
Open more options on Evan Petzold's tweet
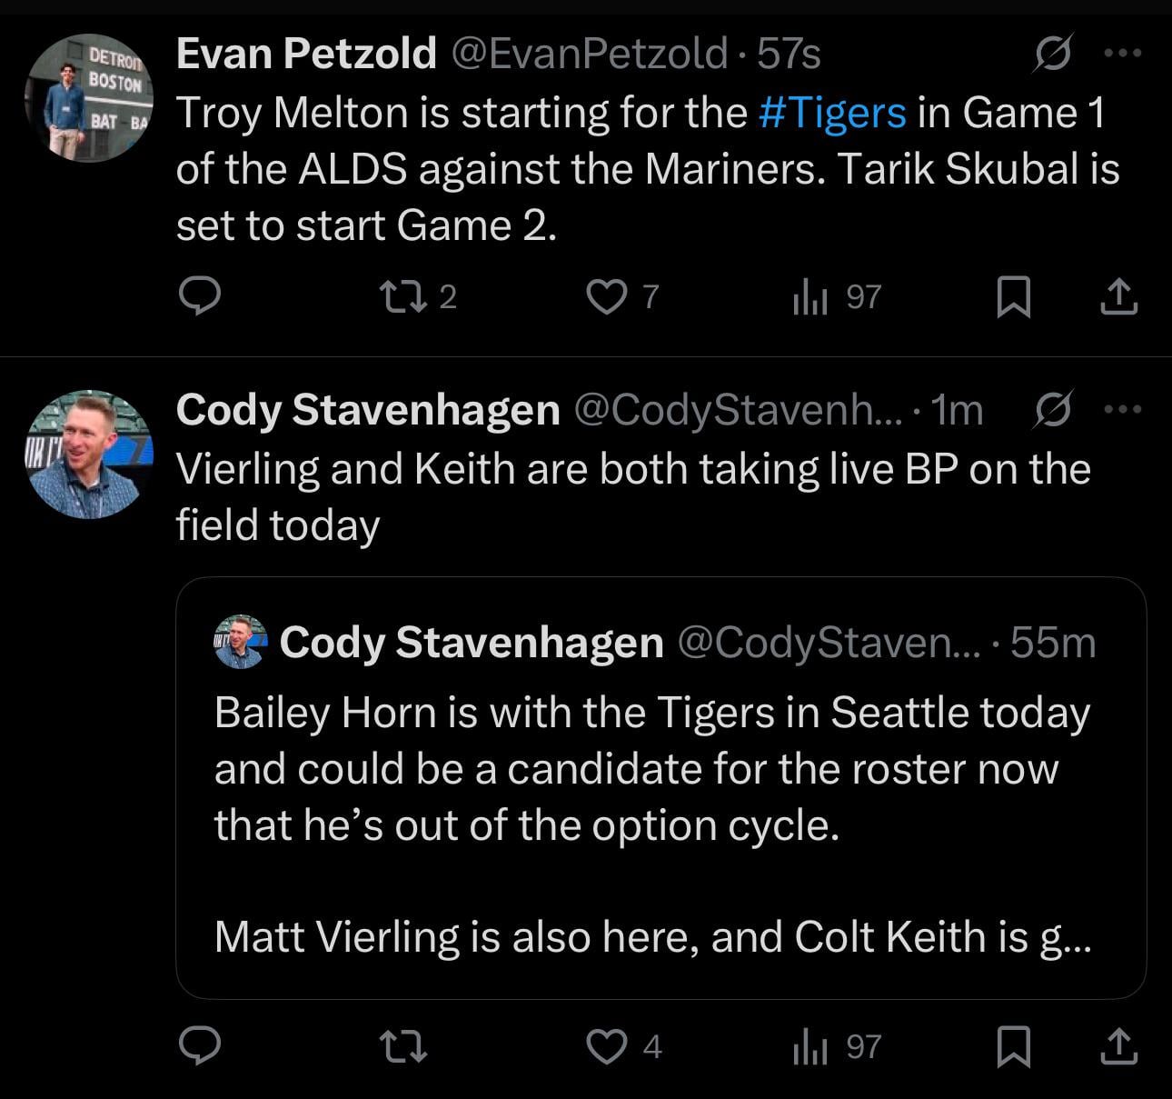point(1122,54)
